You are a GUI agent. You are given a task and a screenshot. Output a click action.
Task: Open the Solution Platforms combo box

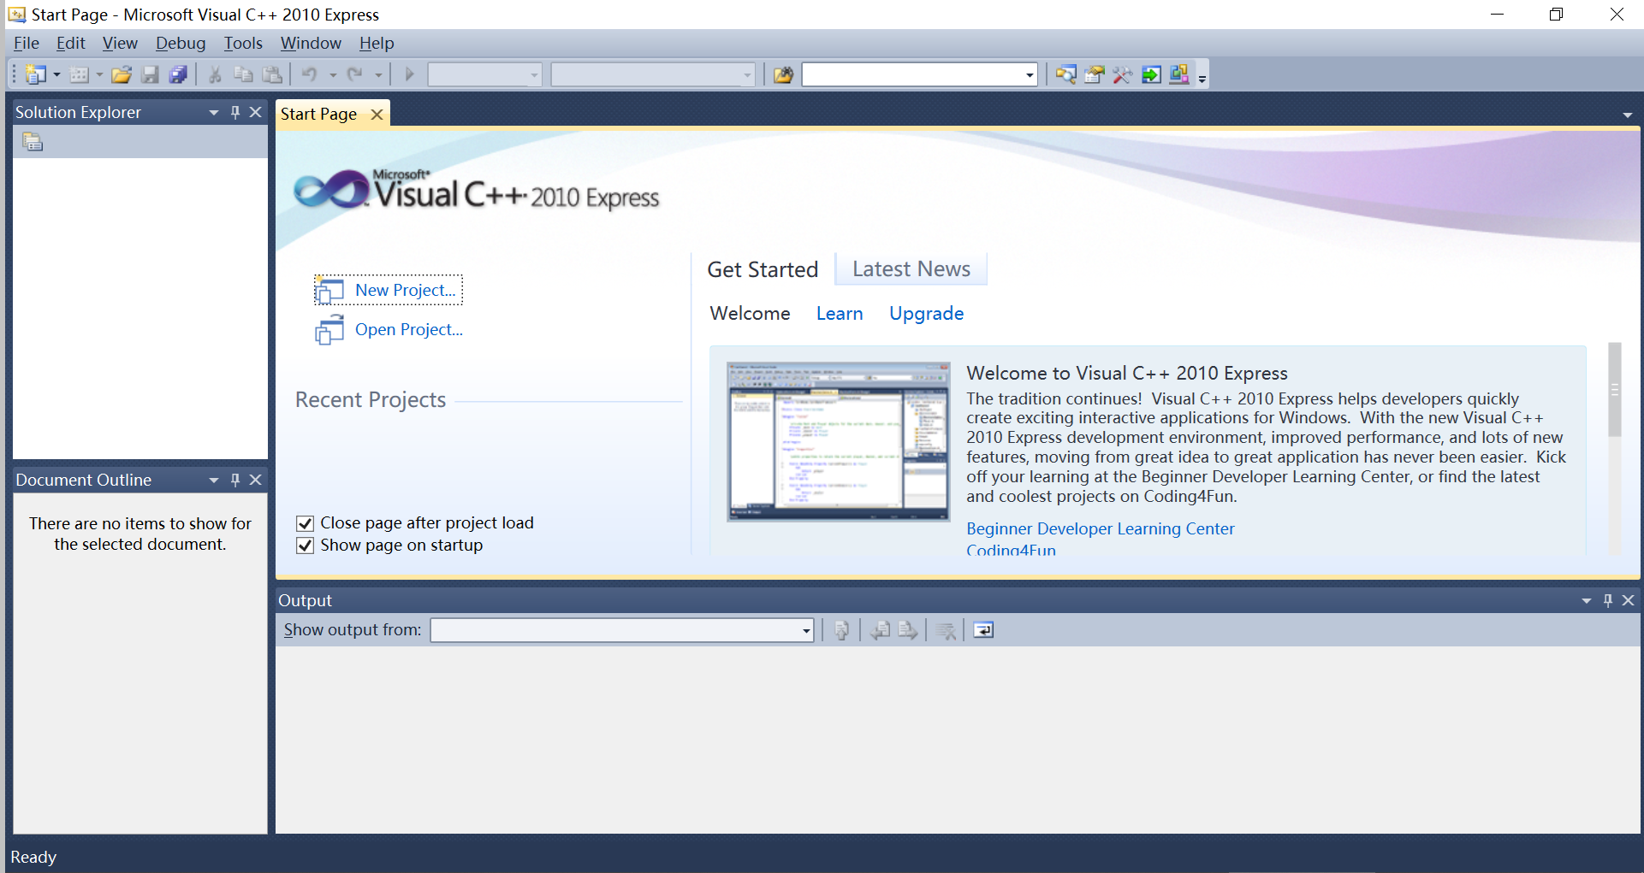click(x=653, y=75)
